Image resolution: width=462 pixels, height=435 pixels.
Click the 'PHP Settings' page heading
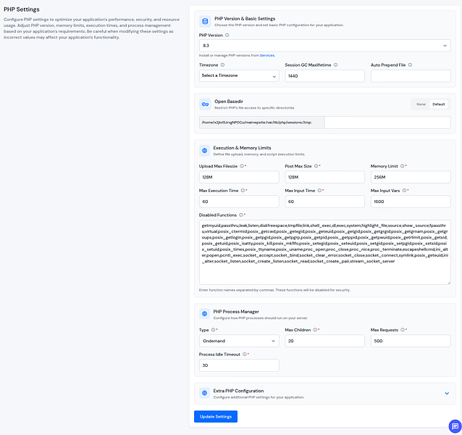pyautogui.click(x=22, y=9)
